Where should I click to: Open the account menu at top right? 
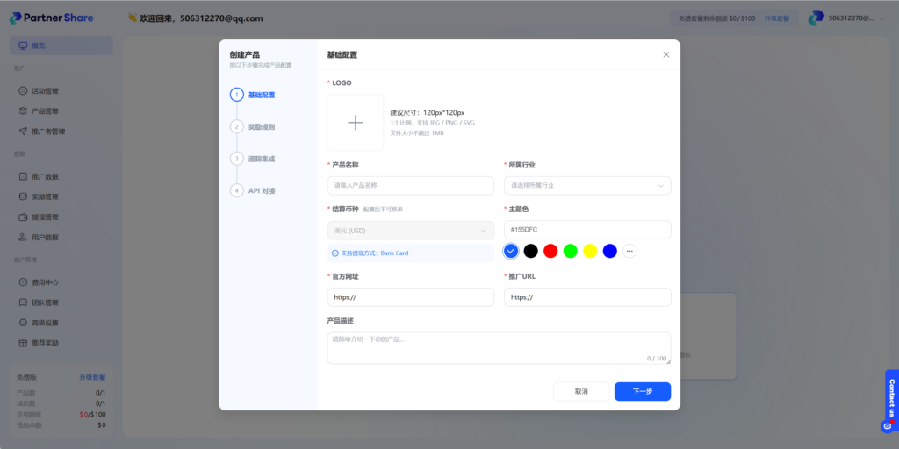point(848,18)
